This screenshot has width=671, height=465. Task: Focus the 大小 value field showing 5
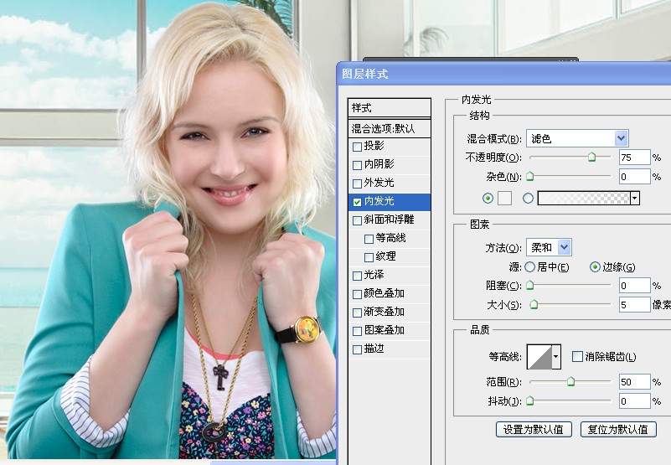click(635, 304)
